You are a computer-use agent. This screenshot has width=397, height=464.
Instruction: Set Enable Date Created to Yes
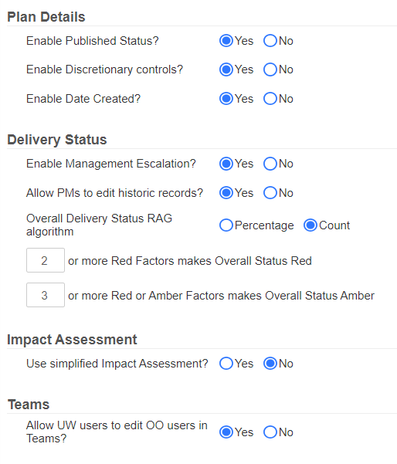pos(226,99)
